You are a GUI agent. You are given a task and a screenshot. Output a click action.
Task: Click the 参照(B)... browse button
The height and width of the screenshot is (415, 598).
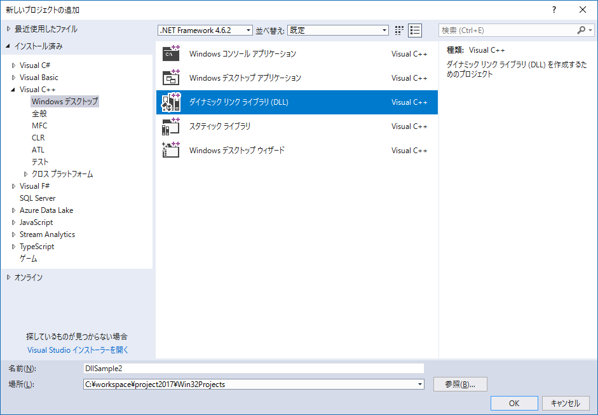point(460,384)
